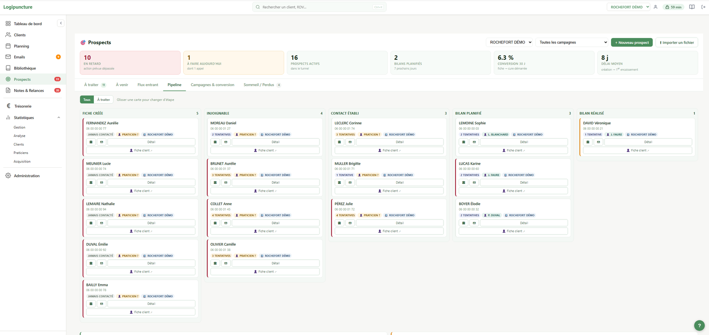Open the user profile icon in the header
The height and width of the screenshot is (335, 709).
[655, 7]
